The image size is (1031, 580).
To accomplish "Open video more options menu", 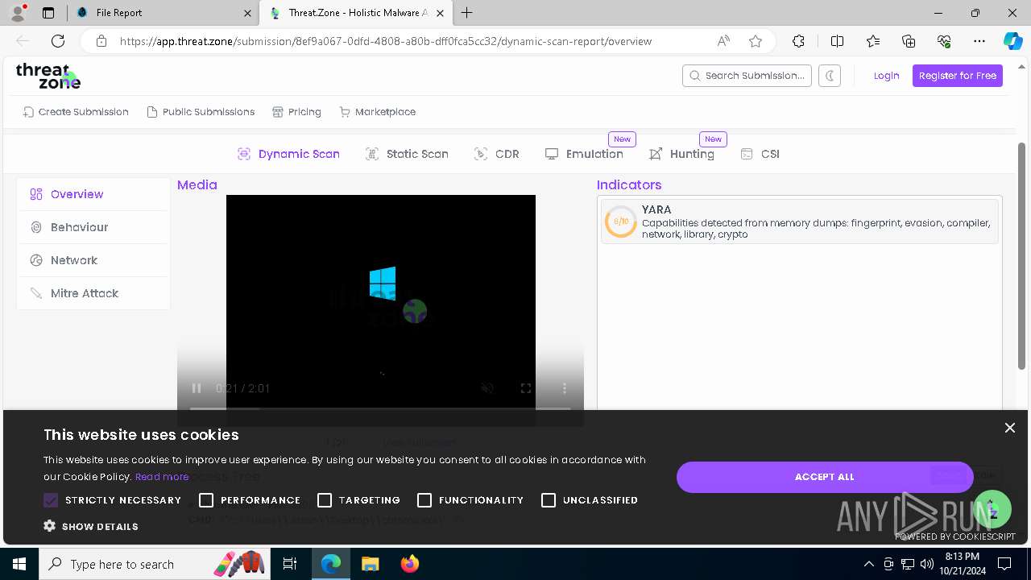I will tap(565, 388).
